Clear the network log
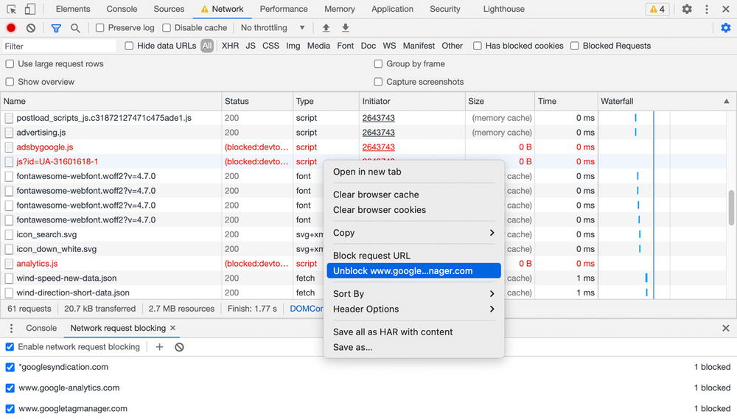The image size is (737, 420). coord(31,28)
